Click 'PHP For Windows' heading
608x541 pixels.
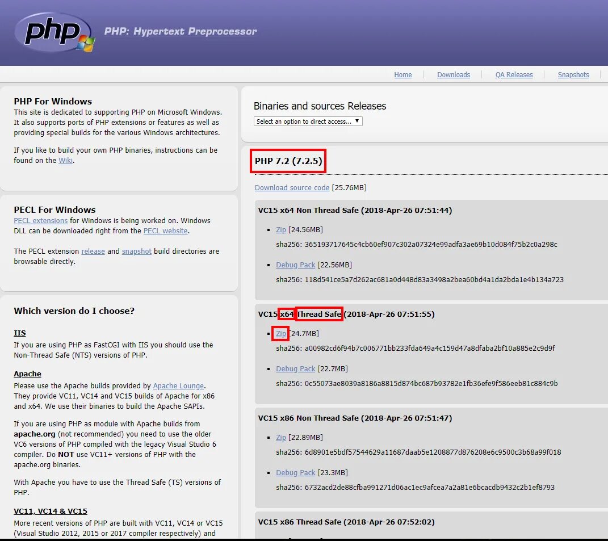(53, 102)
